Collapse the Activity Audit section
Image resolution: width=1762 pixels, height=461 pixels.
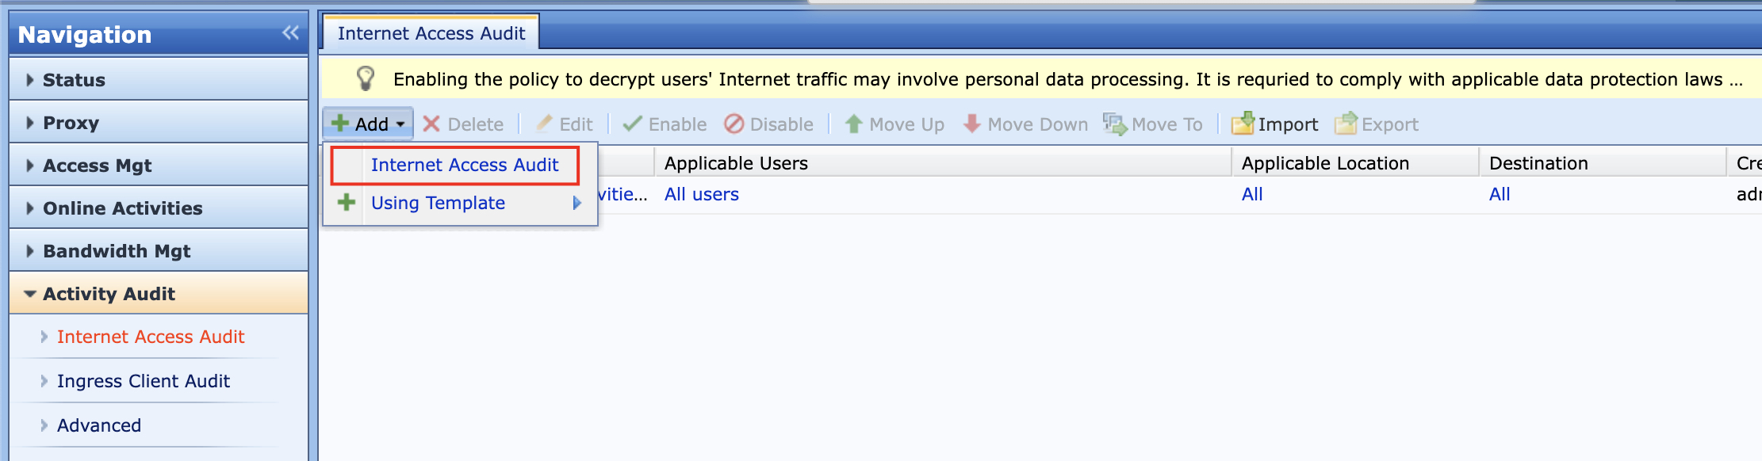coord(109,294)
